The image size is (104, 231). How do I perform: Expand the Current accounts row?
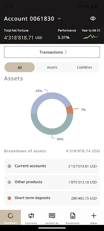(52, 166)
